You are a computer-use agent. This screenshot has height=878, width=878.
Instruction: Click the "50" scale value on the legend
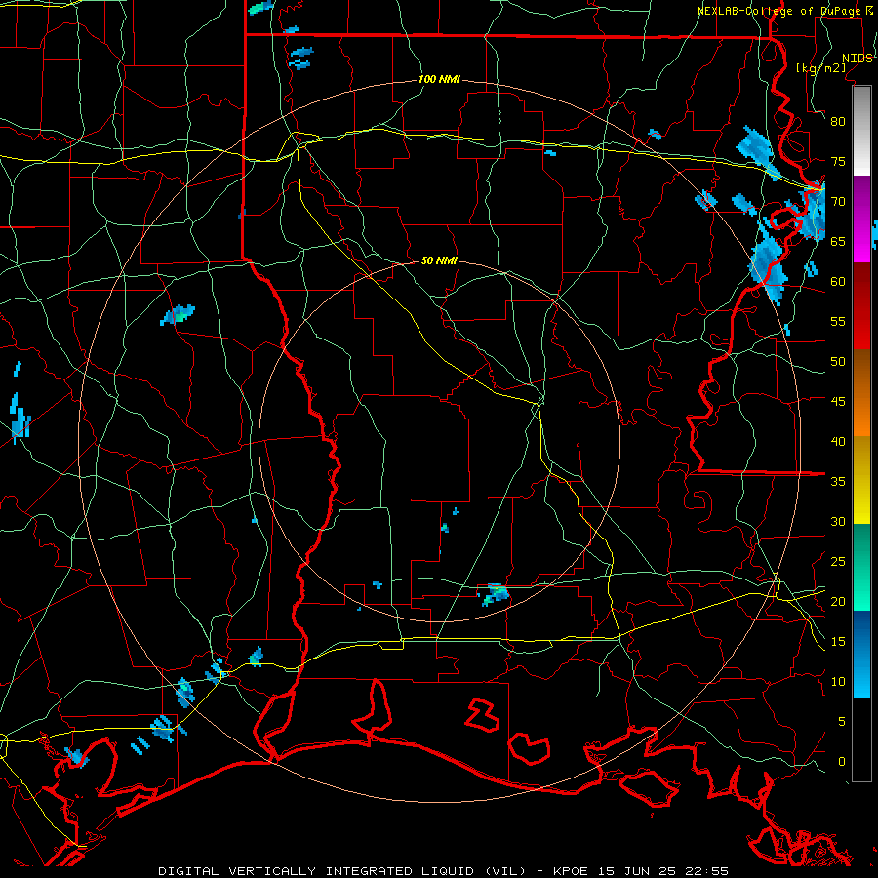click(838, 362)
